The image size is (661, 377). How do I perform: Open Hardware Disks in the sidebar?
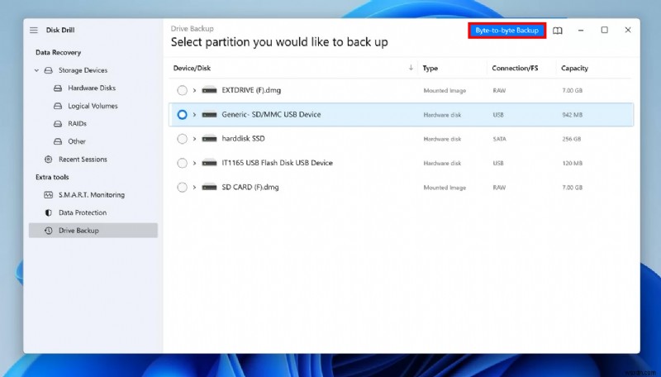pyautogui.click(x=92, y=88)
